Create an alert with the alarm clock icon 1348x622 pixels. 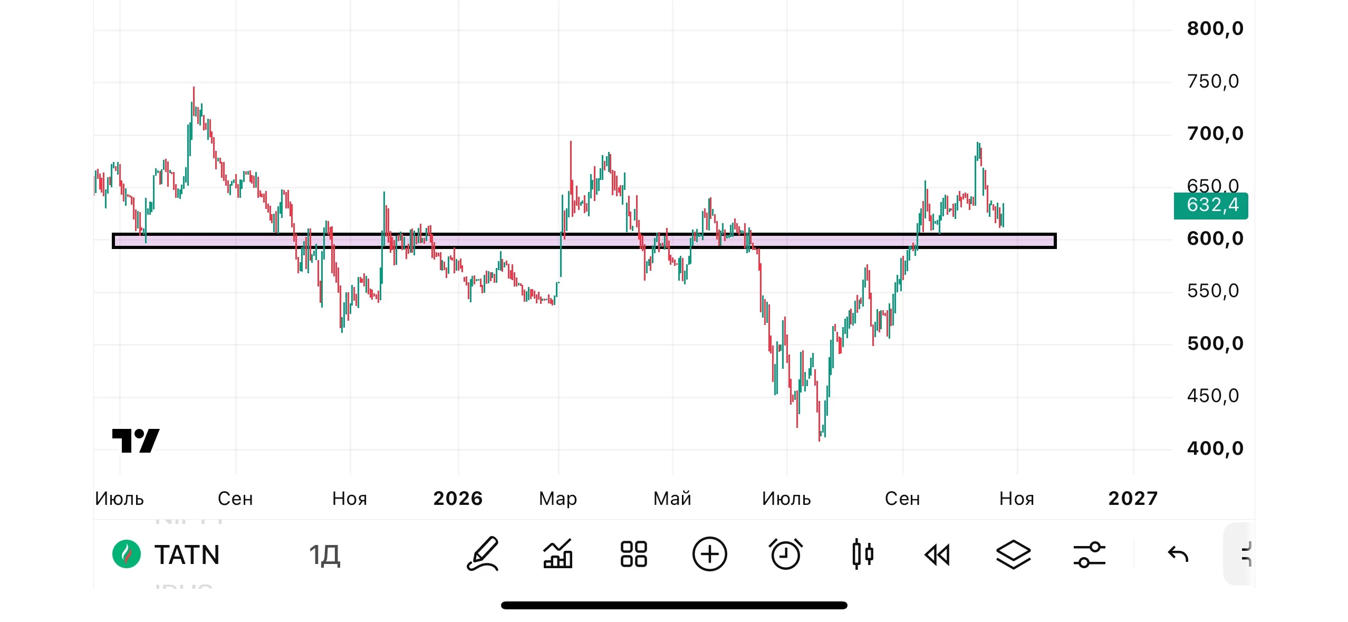(x=785, y=554)
